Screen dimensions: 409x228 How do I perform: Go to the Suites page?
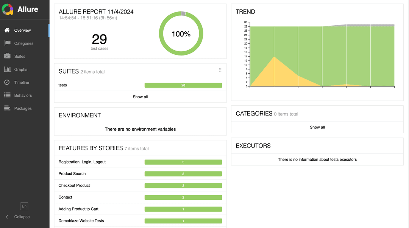click(x=25, y=56)
